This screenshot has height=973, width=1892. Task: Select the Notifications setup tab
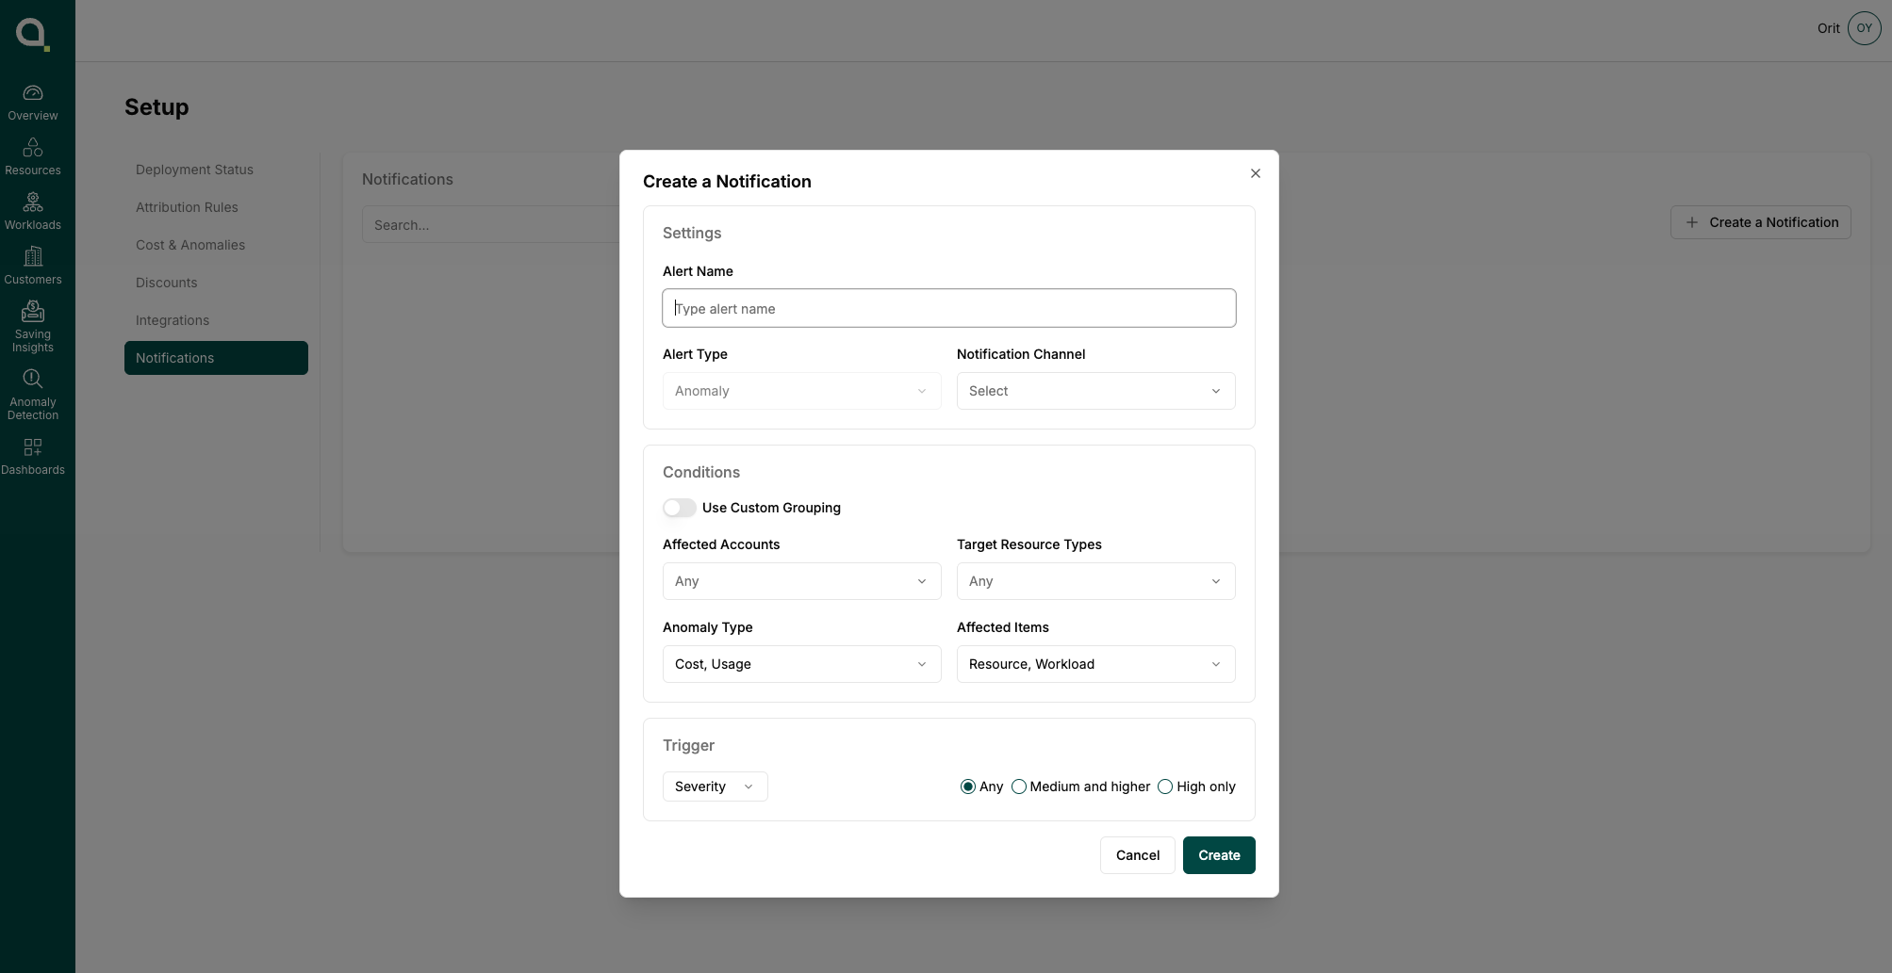pyautogui.click(x=216, y=358)
